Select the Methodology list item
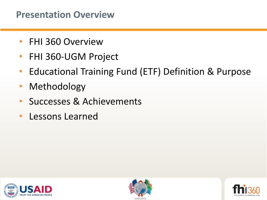 [57, 86]
